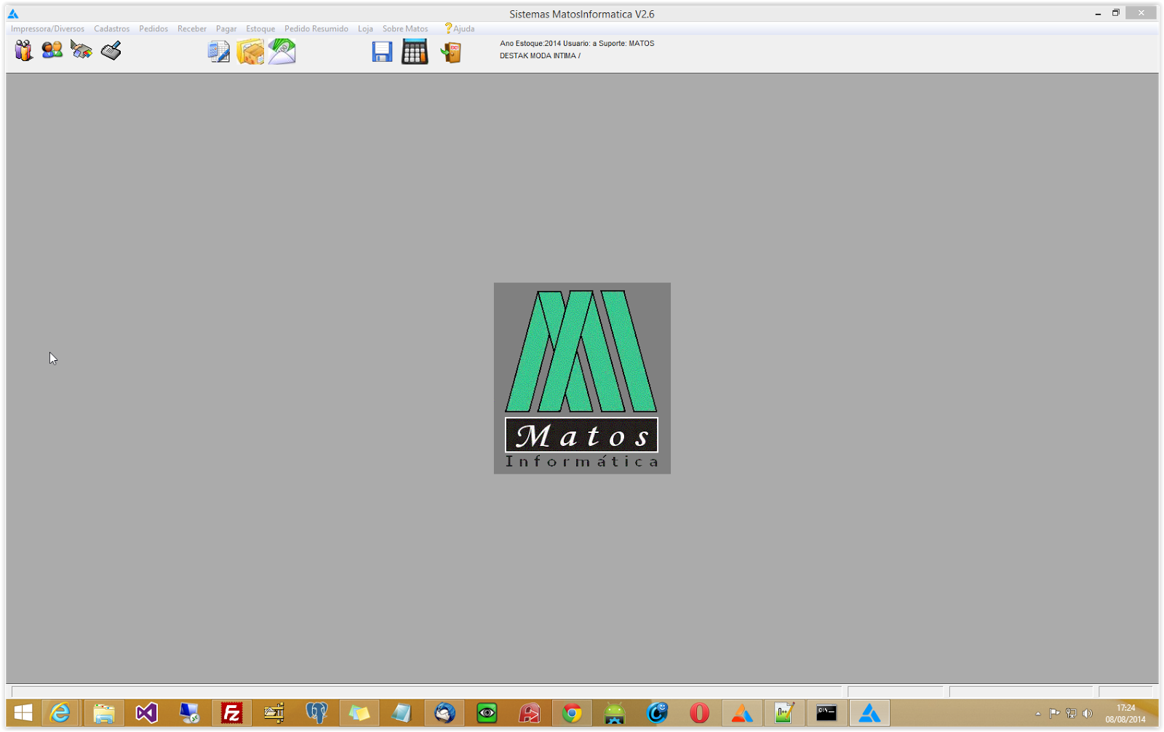Open the stock box folder icon
1164x732 pixels.
(250, 52)
